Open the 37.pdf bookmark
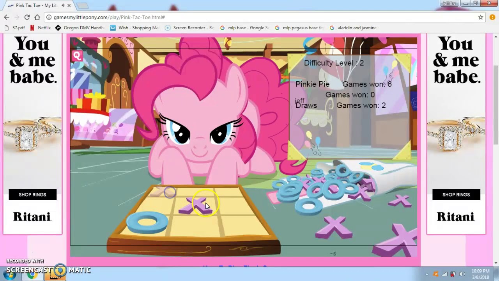Screen dimensions: 499x281 tap(15, 28)
